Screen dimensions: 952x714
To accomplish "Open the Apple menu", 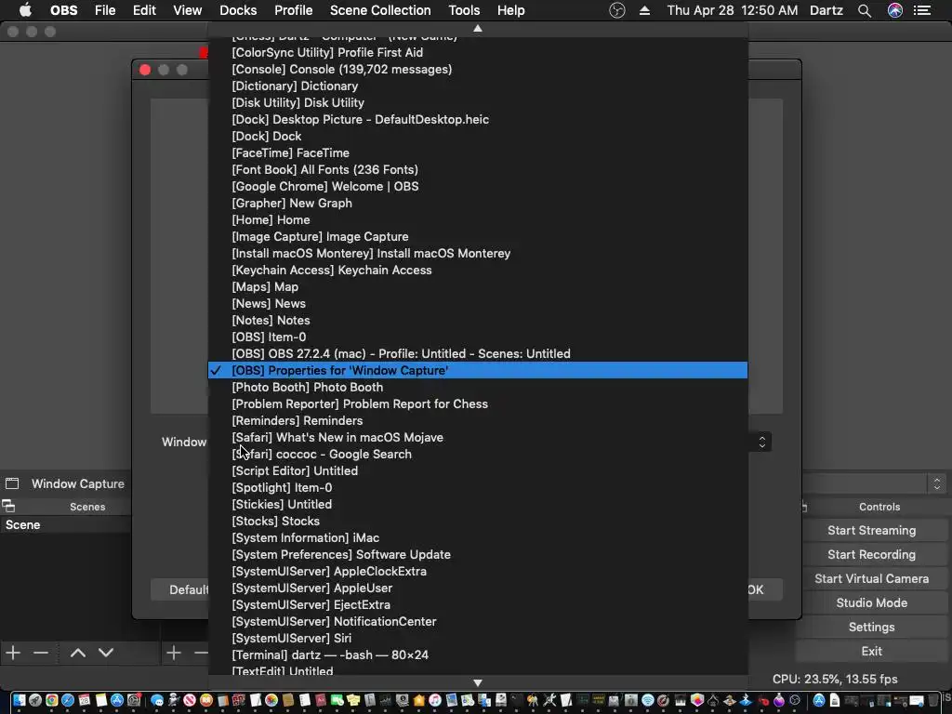I will point(25,10).
